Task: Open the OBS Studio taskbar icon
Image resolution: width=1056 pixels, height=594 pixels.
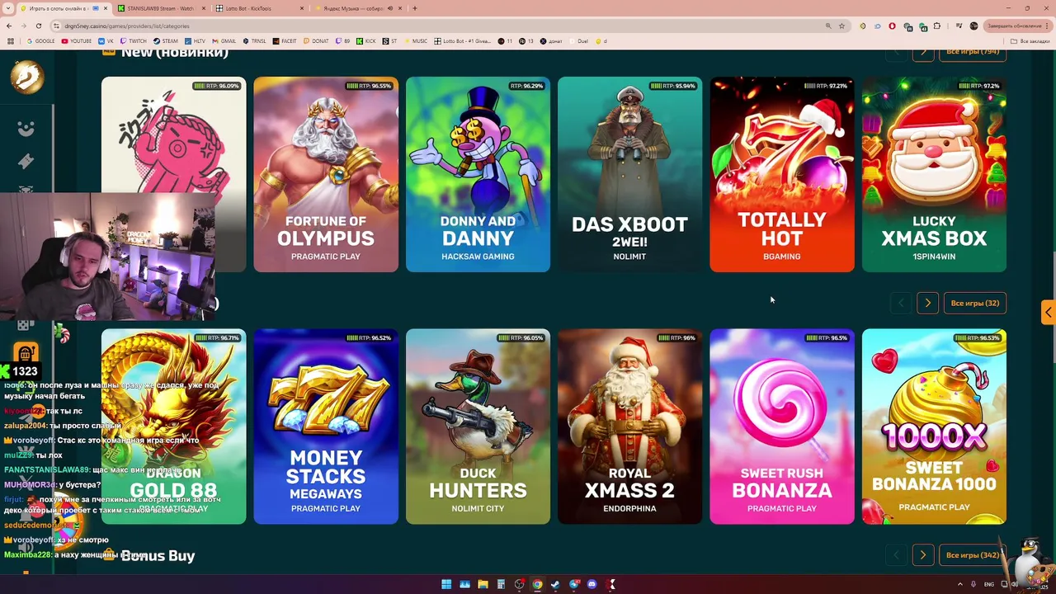Action: tap(519, 584)
